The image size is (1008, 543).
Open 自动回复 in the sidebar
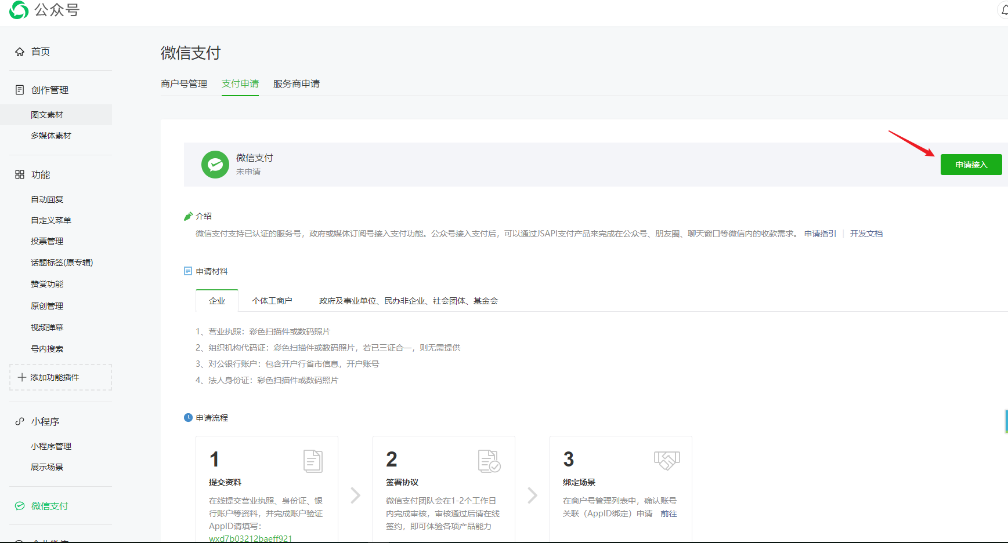[x=47, y=199]
